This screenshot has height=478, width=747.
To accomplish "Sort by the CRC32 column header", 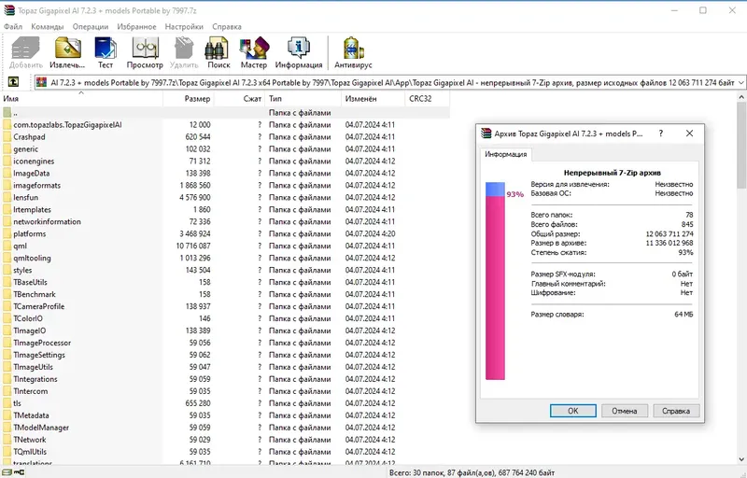I will (x=428, y=99).
